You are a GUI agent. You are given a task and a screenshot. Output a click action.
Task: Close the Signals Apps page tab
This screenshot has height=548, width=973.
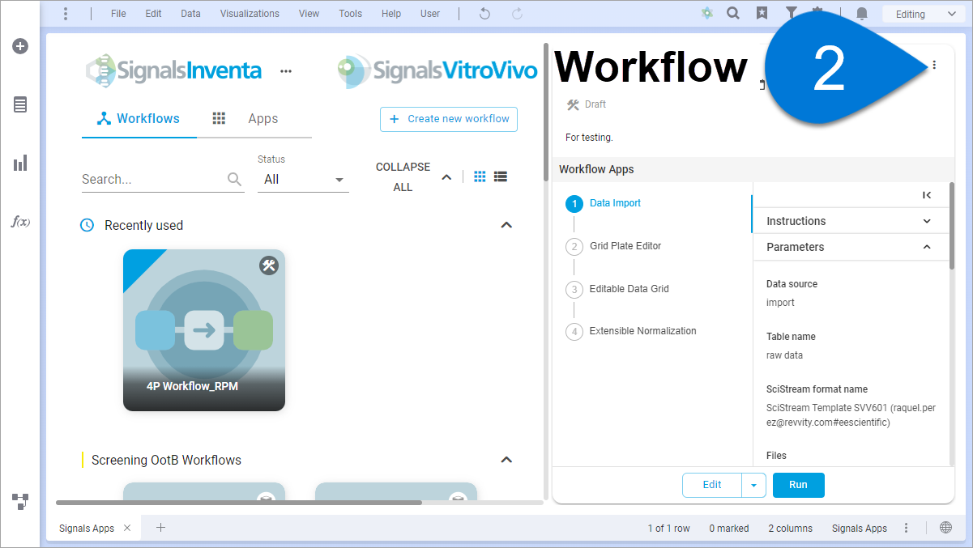click(127, 528)
